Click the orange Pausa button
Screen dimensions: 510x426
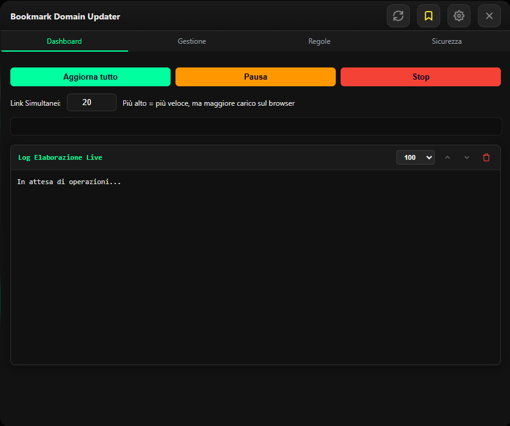pyautogui.click(x=256, y=77)
